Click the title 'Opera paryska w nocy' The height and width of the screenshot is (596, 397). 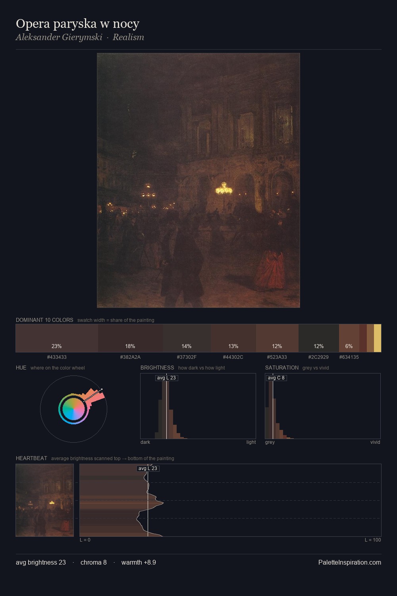(x=77, y=23)
